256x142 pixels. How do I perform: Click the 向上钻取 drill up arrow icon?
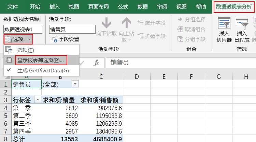pyautogui.click(x=127, y=23)
